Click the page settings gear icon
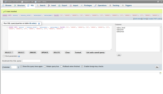The width and height of the screenshot is (163, 94). coord(158,2)
